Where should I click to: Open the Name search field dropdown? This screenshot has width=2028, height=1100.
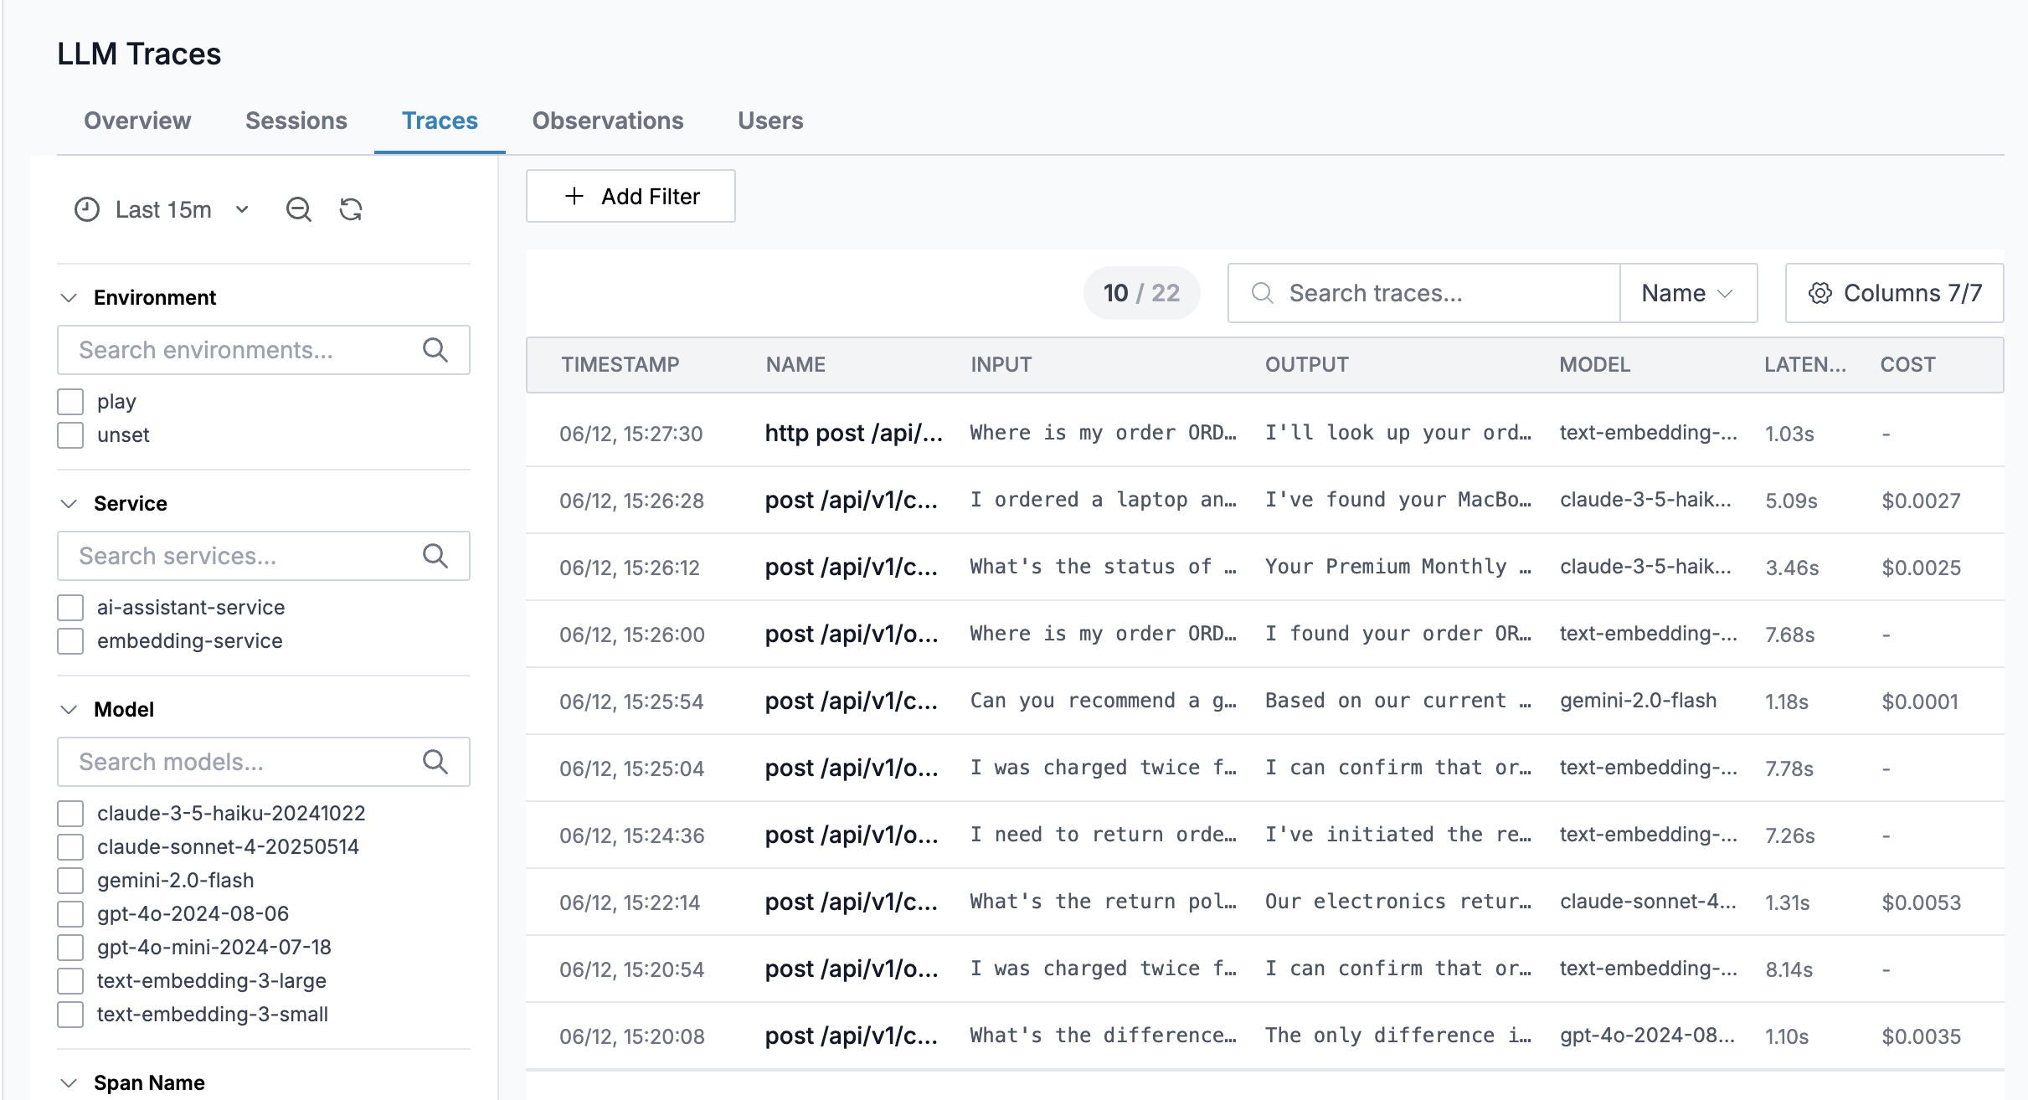tap(1688, 293)
